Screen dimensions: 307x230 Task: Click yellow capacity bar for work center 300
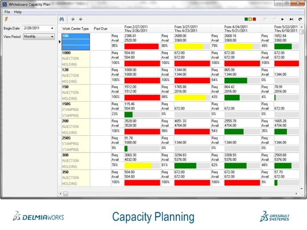pos(138,165)
